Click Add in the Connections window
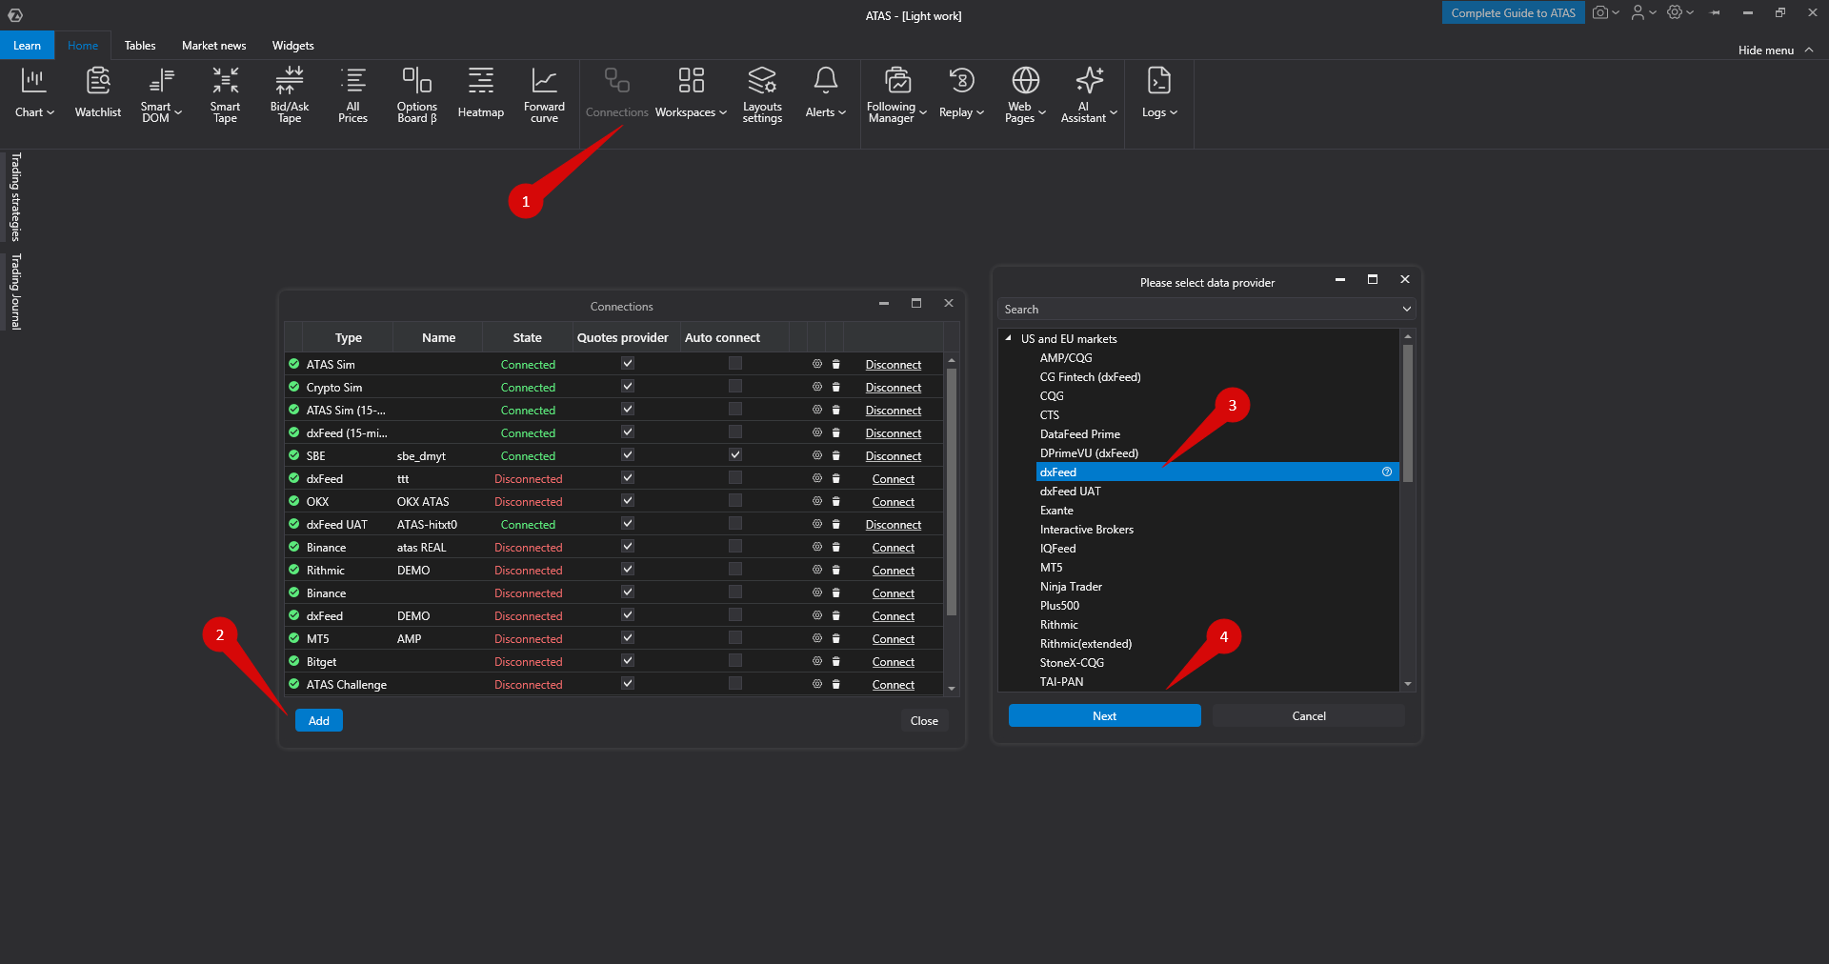This screenshot has width=1829, height=964. click(319, 720)
